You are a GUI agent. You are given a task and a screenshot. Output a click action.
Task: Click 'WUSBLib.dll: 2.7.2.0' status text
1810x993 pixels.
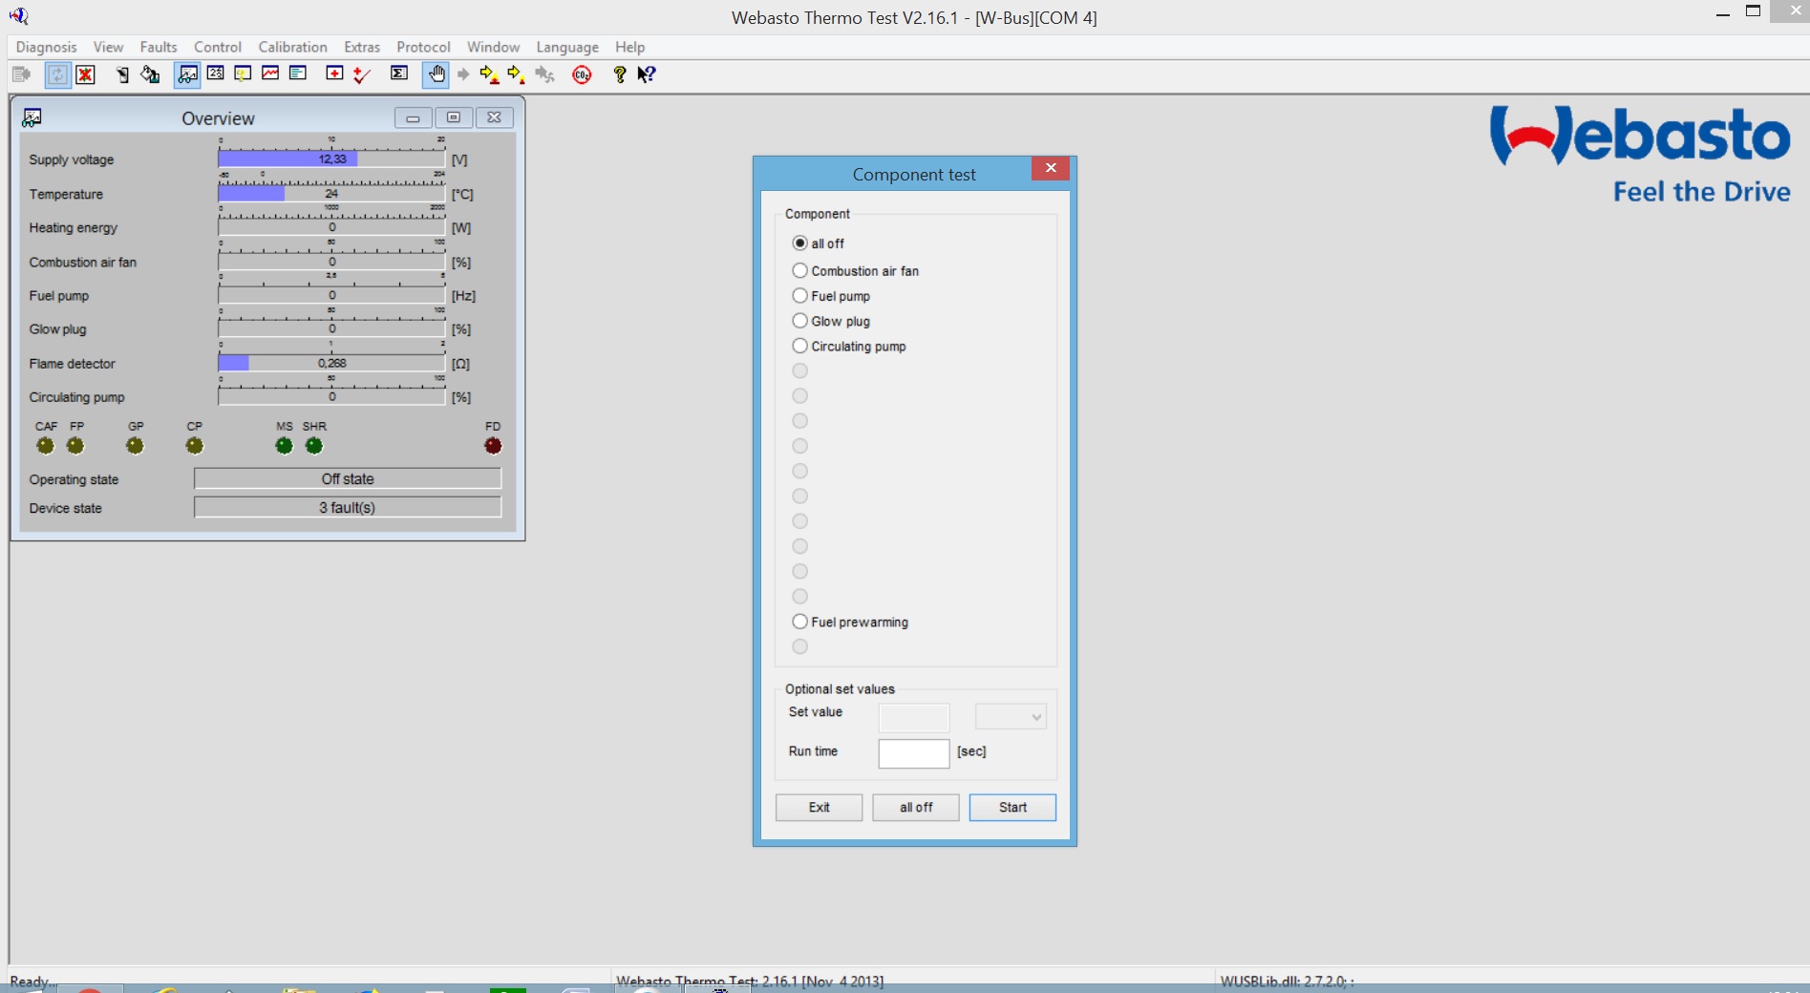[1286, 981]
